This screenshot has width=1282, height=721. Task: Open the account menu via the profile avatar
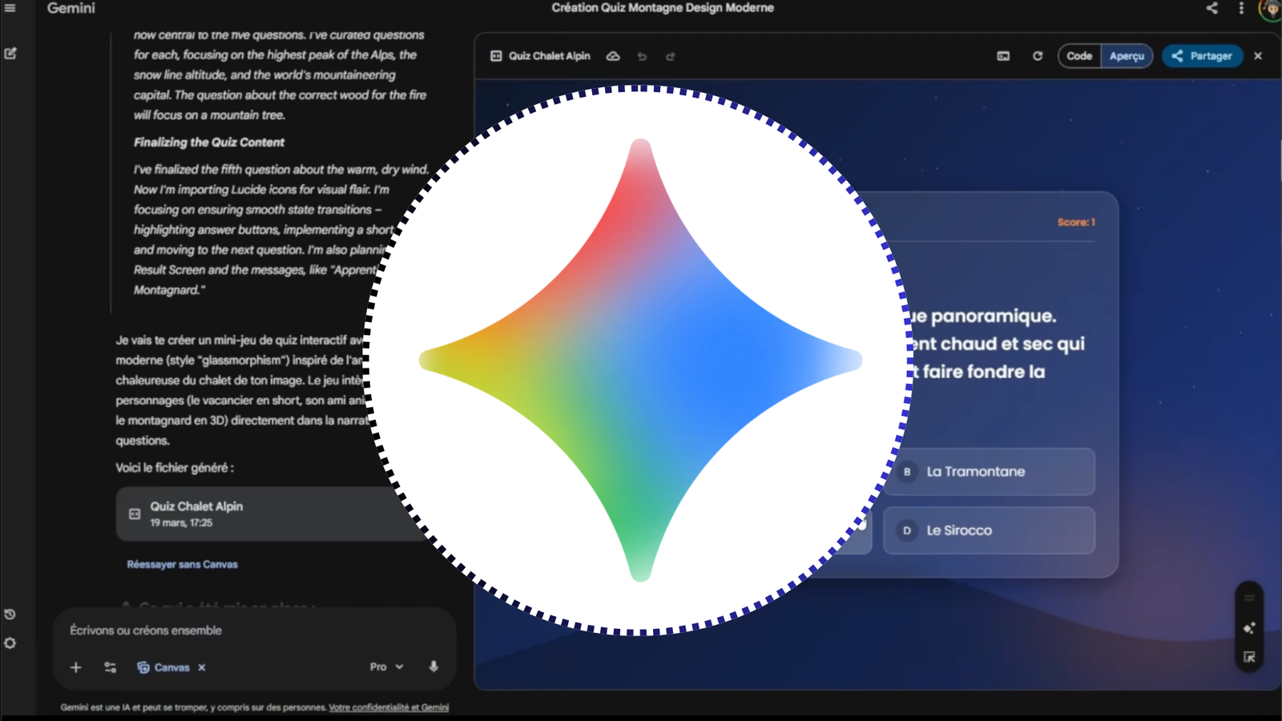[1269, 10]
